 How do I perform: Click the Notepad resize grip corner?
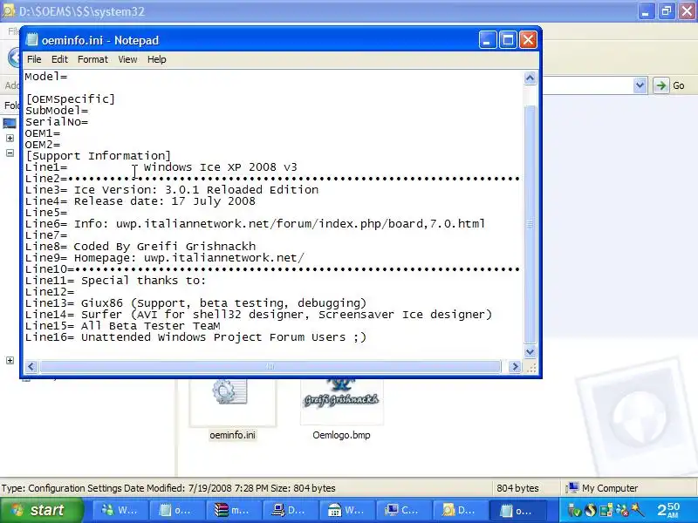(x=530, y=367)
